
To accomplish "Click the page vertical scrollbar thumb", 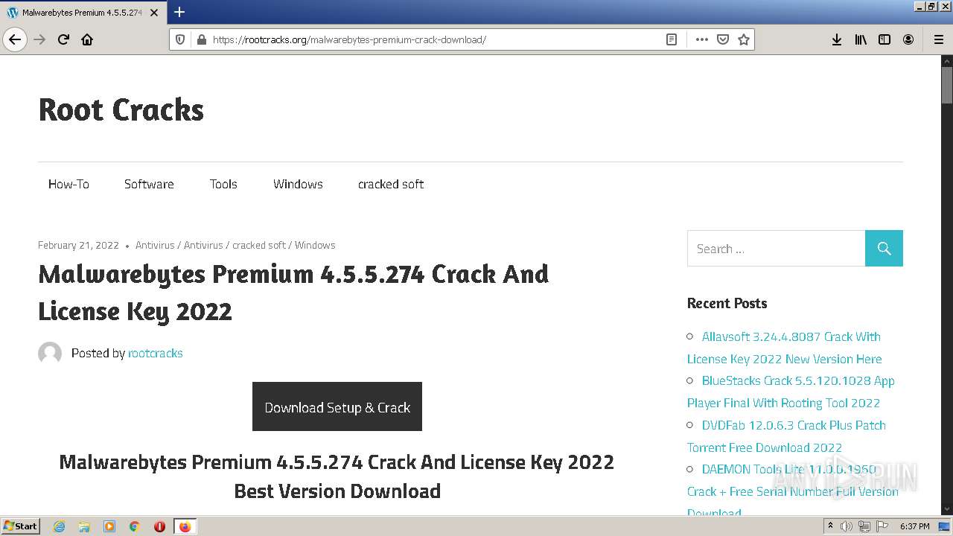I will coord(946,85).
